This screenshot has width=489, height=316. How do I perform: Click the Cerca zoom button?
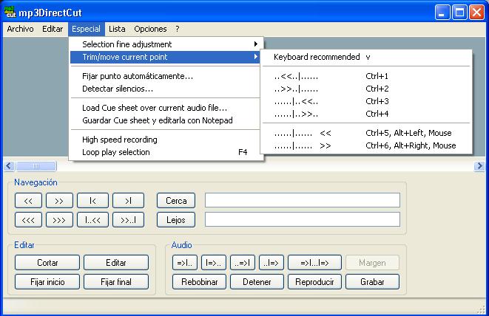click(x=176, y=201)
